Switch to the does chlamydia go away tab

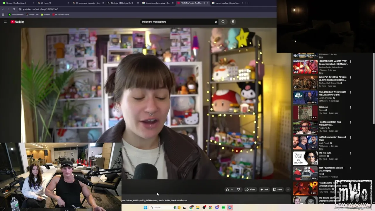pos(157,3)
